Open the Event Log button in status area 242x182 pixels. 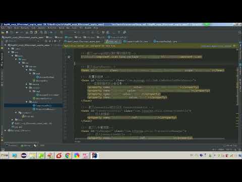pos(231,146)
